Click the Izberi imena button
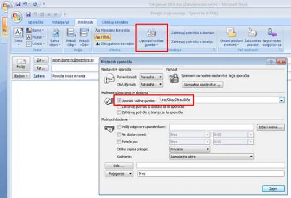This screenshot has height=198, width=291. [271, 127]
